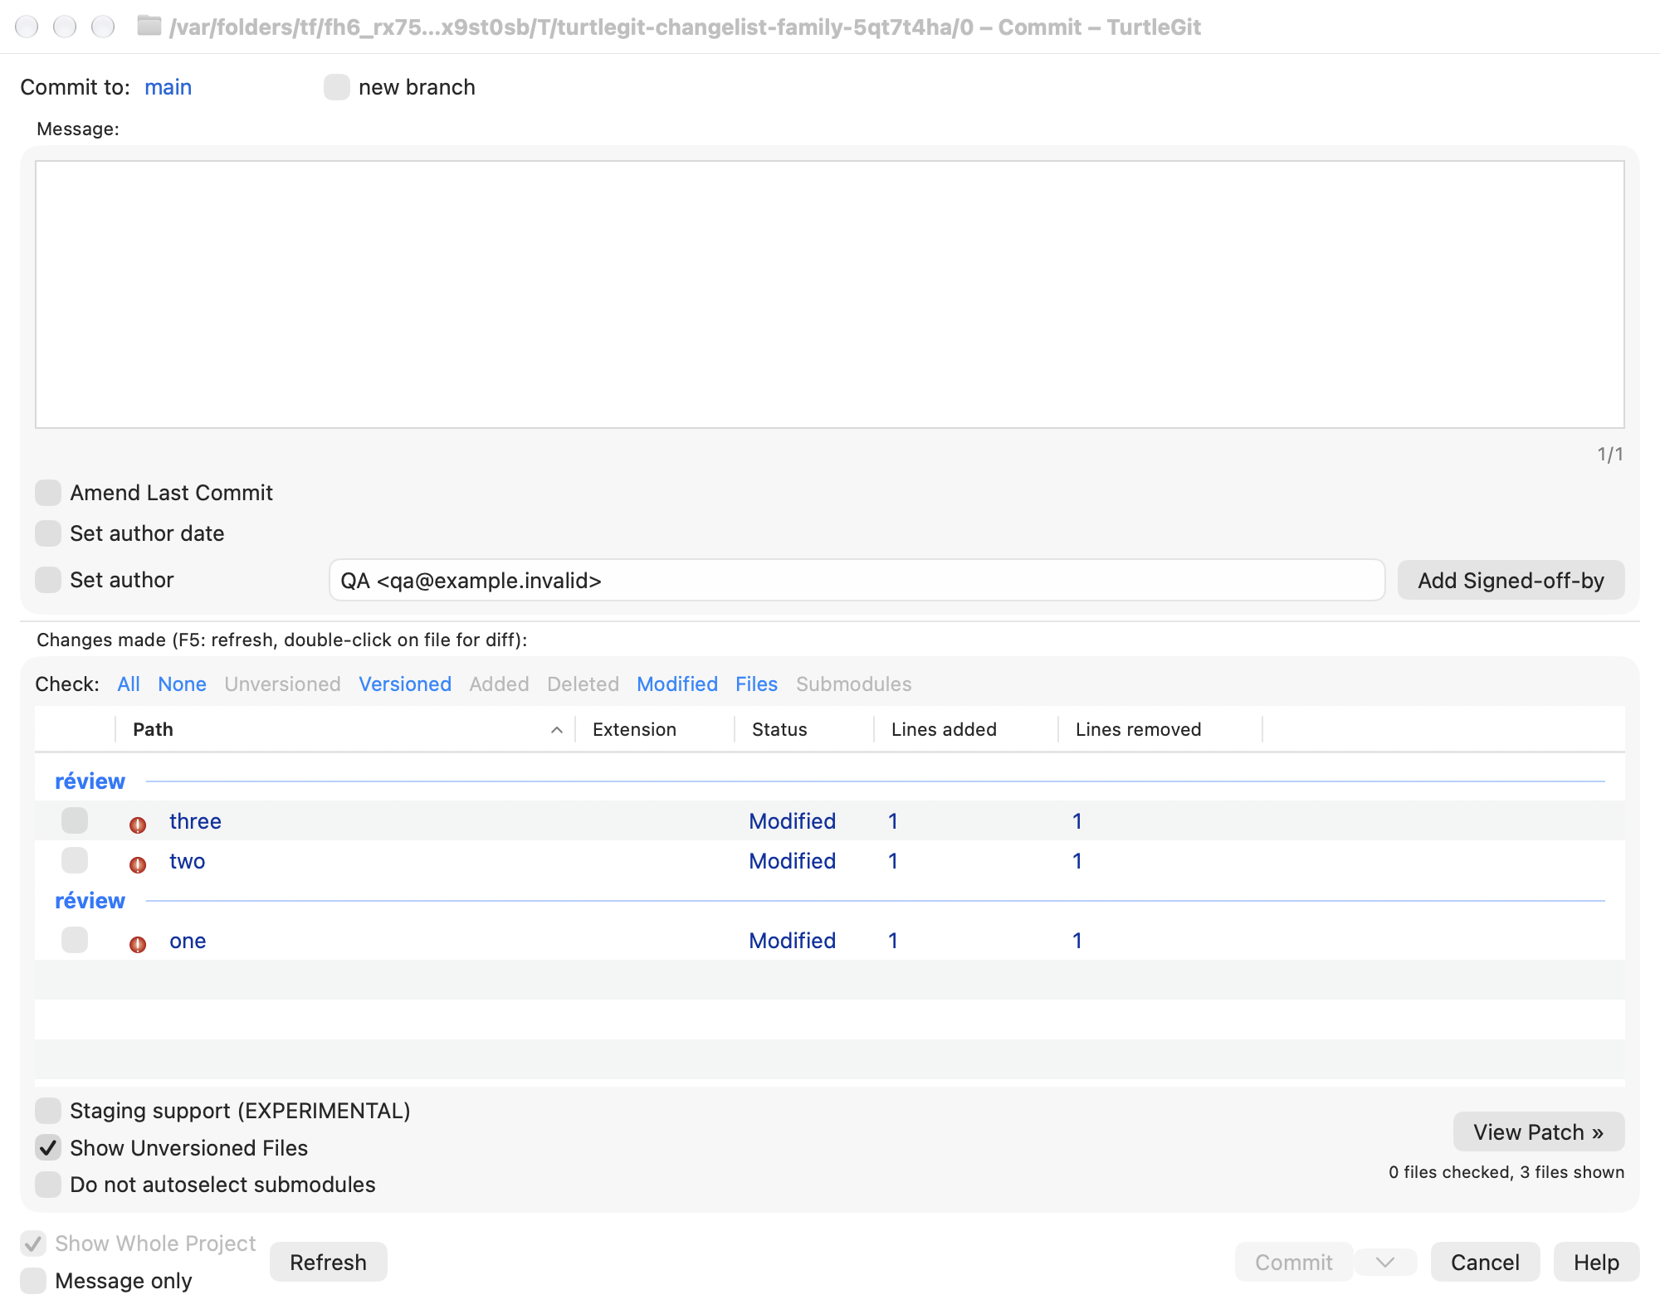
Task: Click the first 'réview' group header
Action: click(x=90, y=781)
